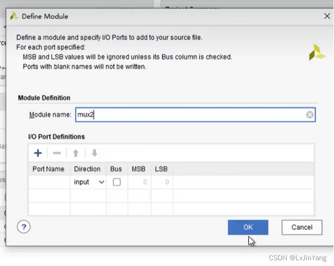Enable the Bus checkbox for the port
This screenshot has height=266, width=334.
pos(117,182)
